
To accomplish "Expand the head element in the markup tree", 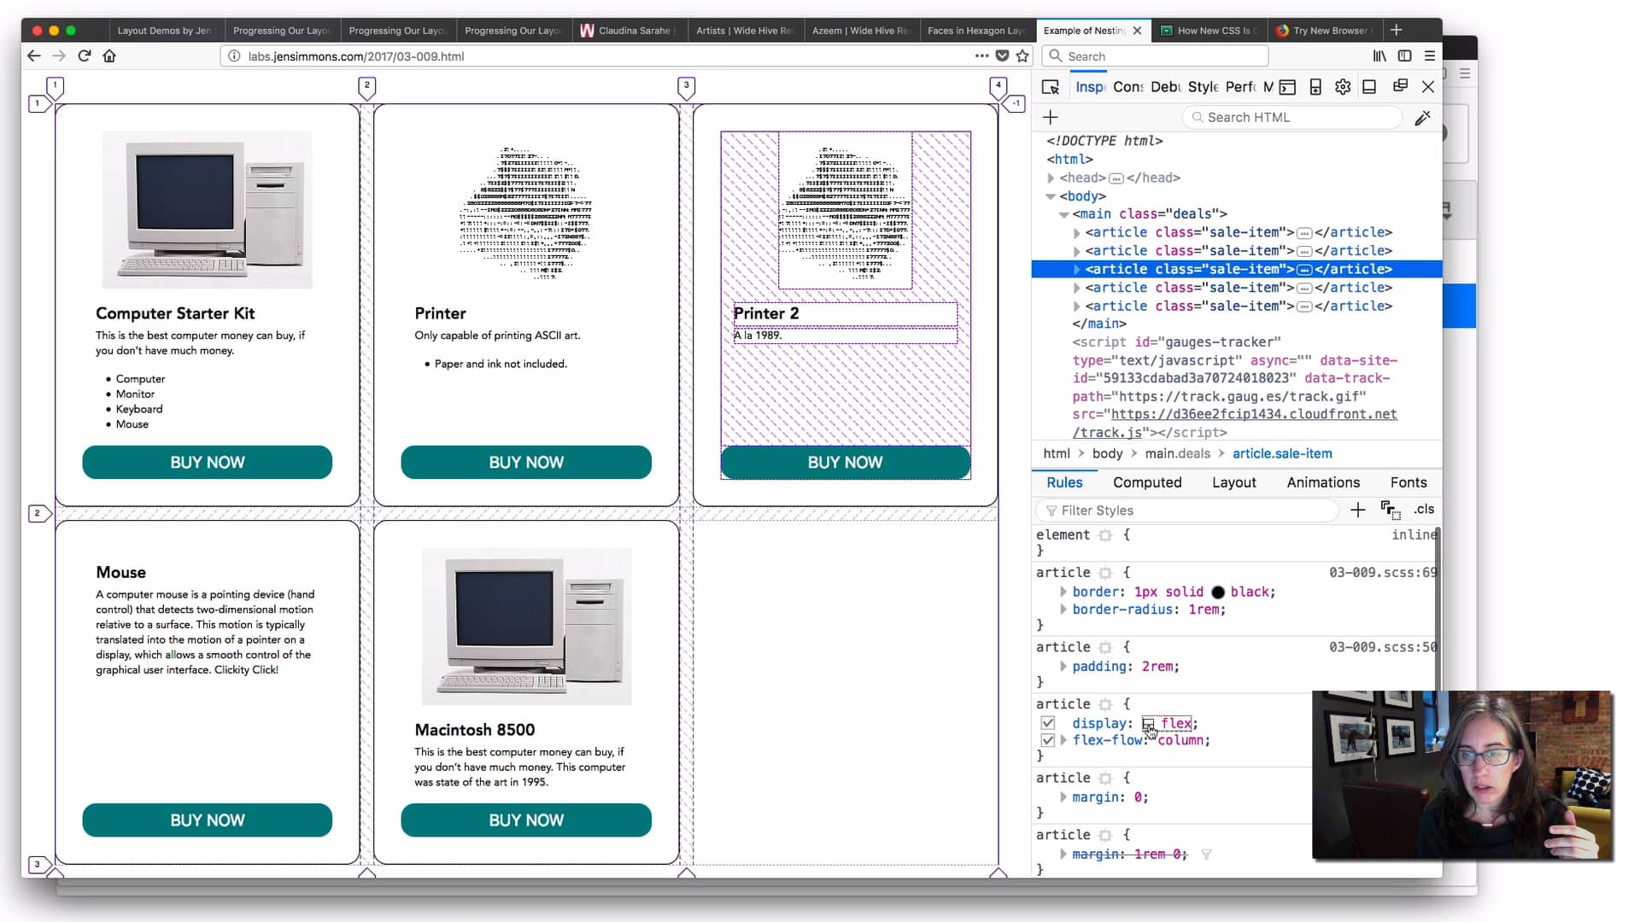I will [x=1051, y=178].
